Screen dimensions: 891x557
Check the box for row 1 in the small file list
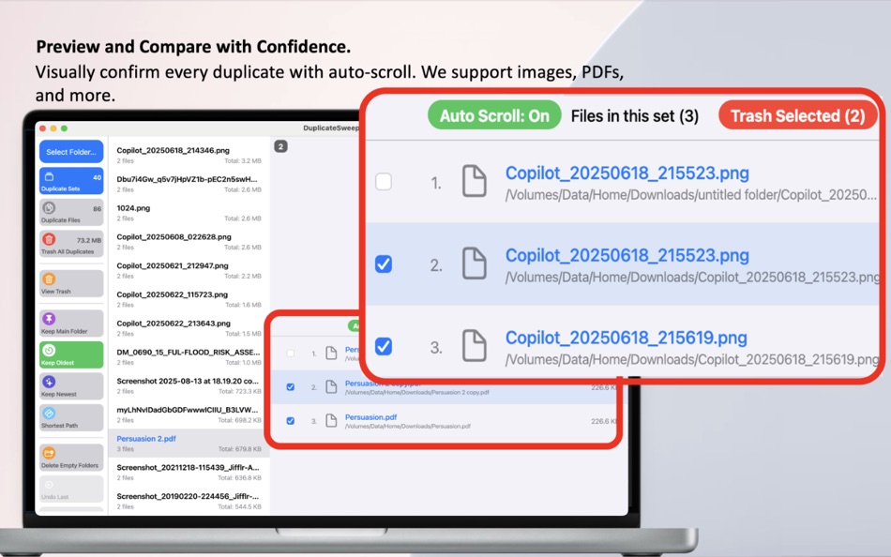point(291,353)
